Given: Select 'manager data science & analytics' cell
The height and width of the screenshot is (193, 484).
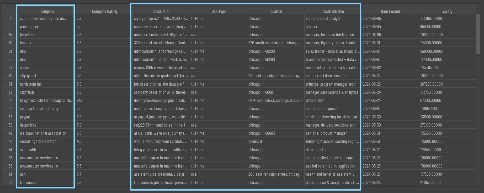Looking at the screenshot, I should pyautogui.click(x=333, y=92).
